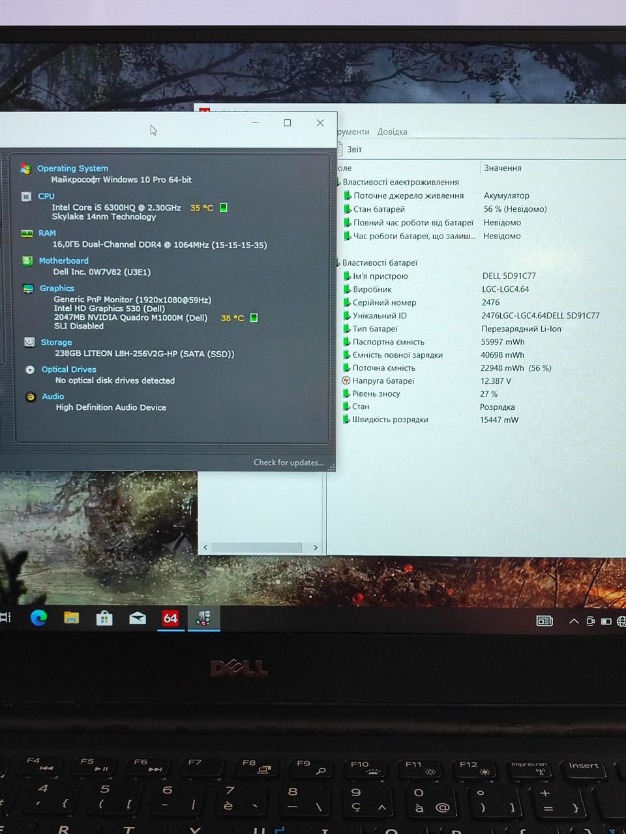The height and width of the screenshot is (834, 626).
Task: Click '16,0ГБ Dual-Channel DDR4' RAM entry
Action: [160, 245]
